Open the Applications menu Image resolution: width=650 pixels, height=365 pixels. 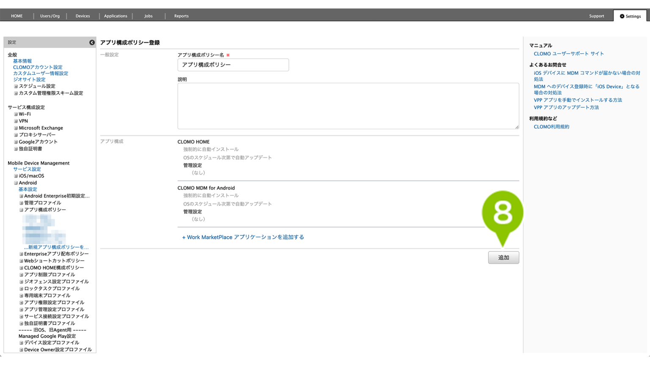click(x=116, y=16)
